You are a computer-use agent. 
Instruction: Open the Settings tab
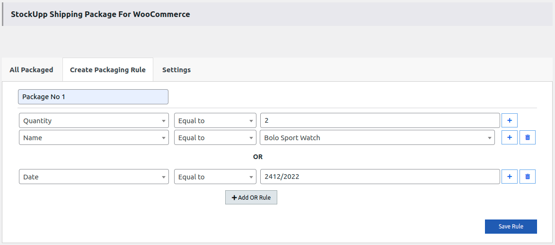(176, 70)
